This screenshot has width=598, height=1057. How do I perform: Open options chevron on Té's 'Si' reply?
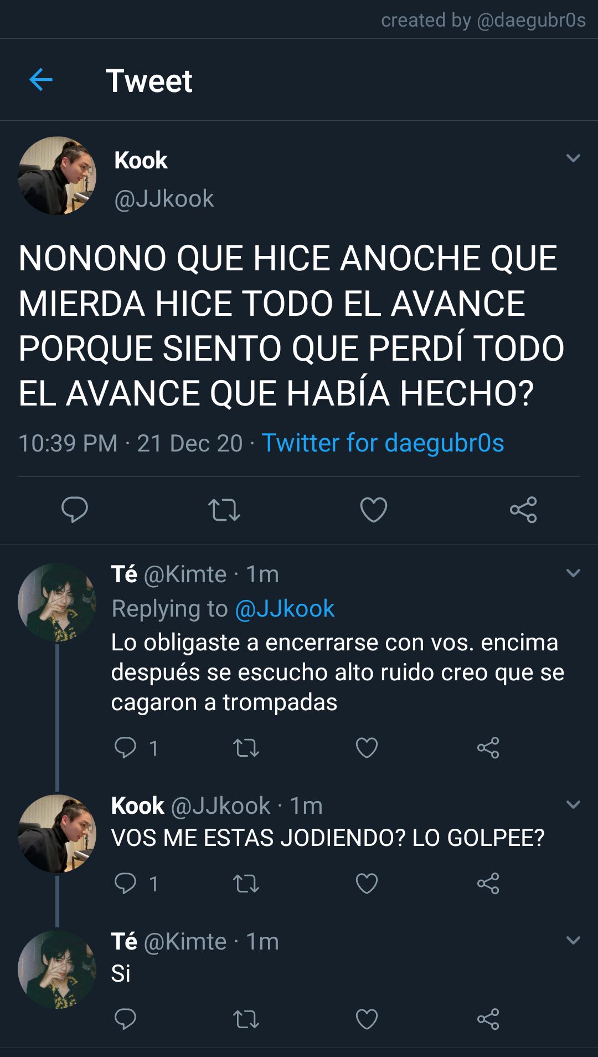(573, 941)
